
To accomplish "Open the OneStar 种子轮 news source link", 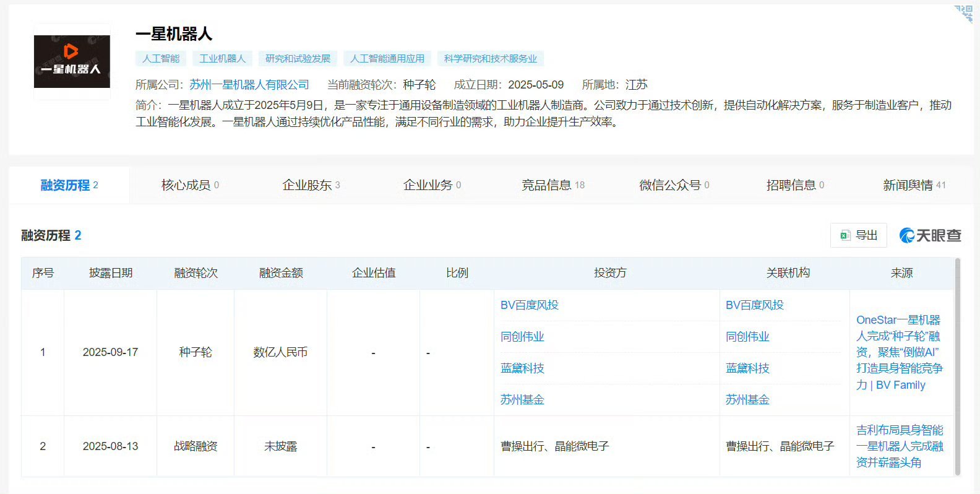I will (x=900, y=352).
